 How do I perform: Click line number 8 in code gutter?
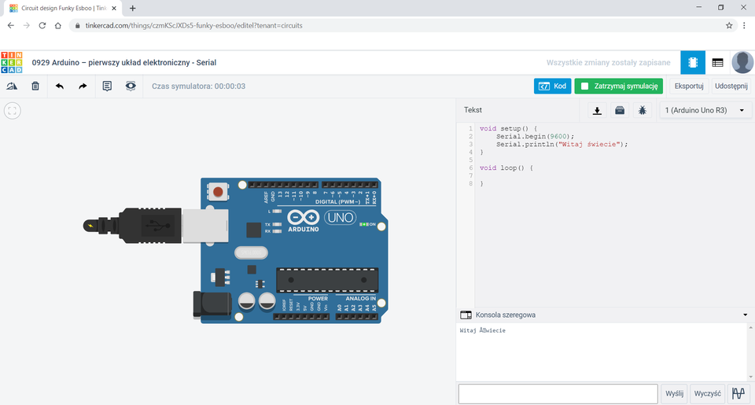[x=471, y=183]
